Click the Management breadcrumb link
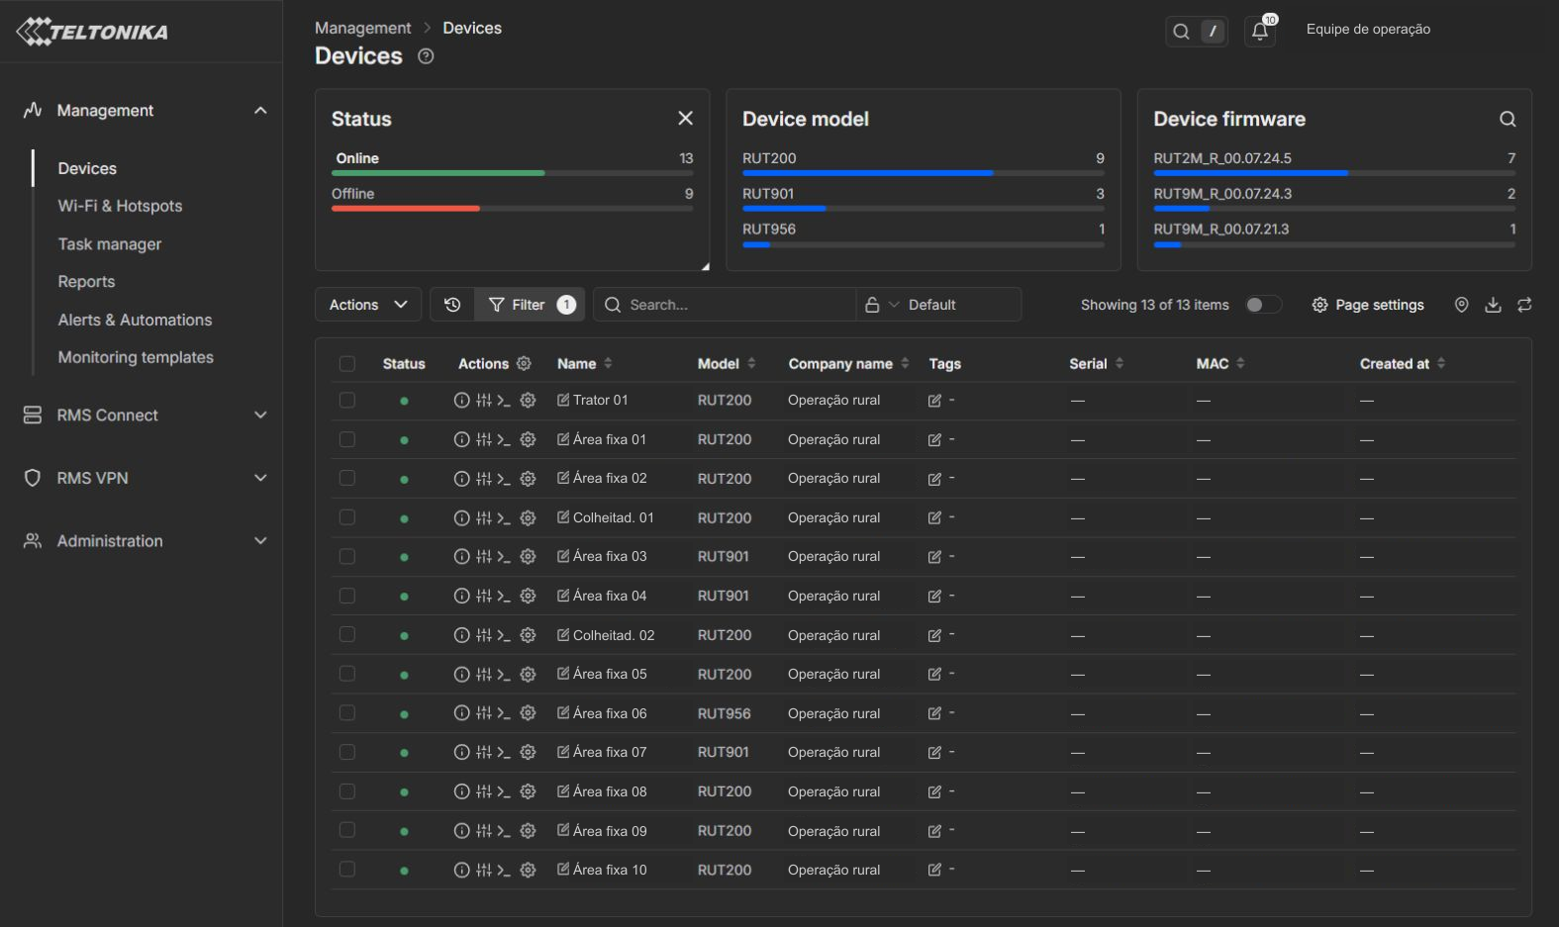 (362, 28)
